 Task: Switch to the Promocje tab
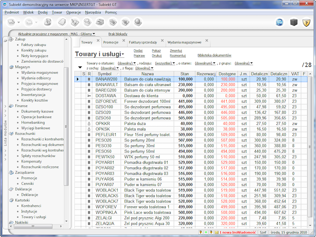111,42
